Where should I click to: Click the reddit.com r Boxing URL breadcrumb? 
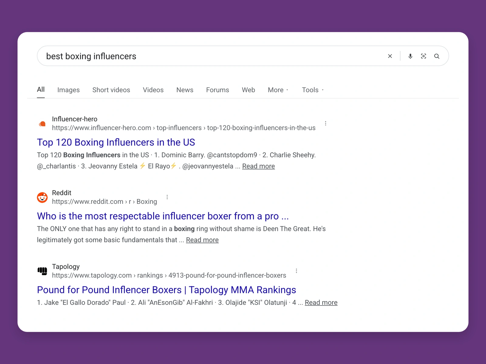tap(104, 202)
